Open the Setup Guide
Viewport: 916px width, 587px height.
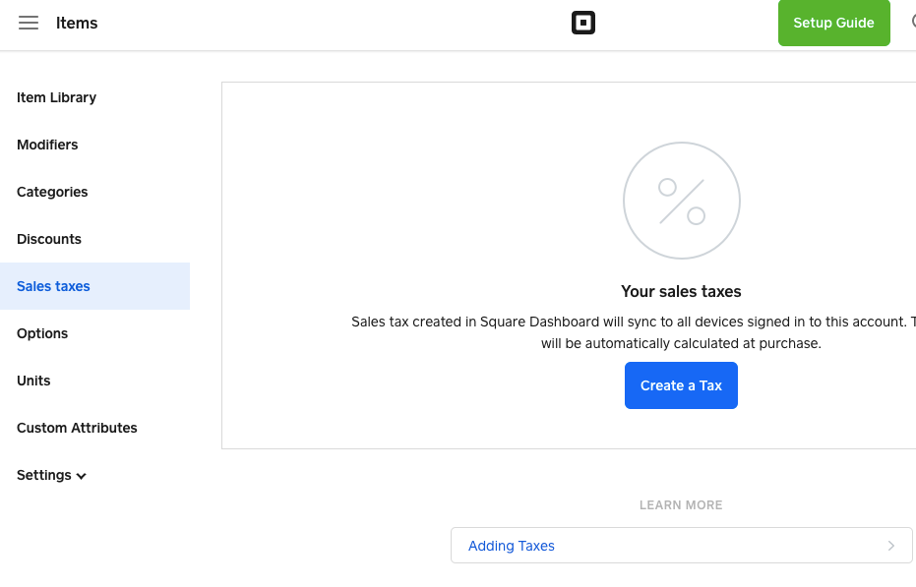[x=833, y=23]
